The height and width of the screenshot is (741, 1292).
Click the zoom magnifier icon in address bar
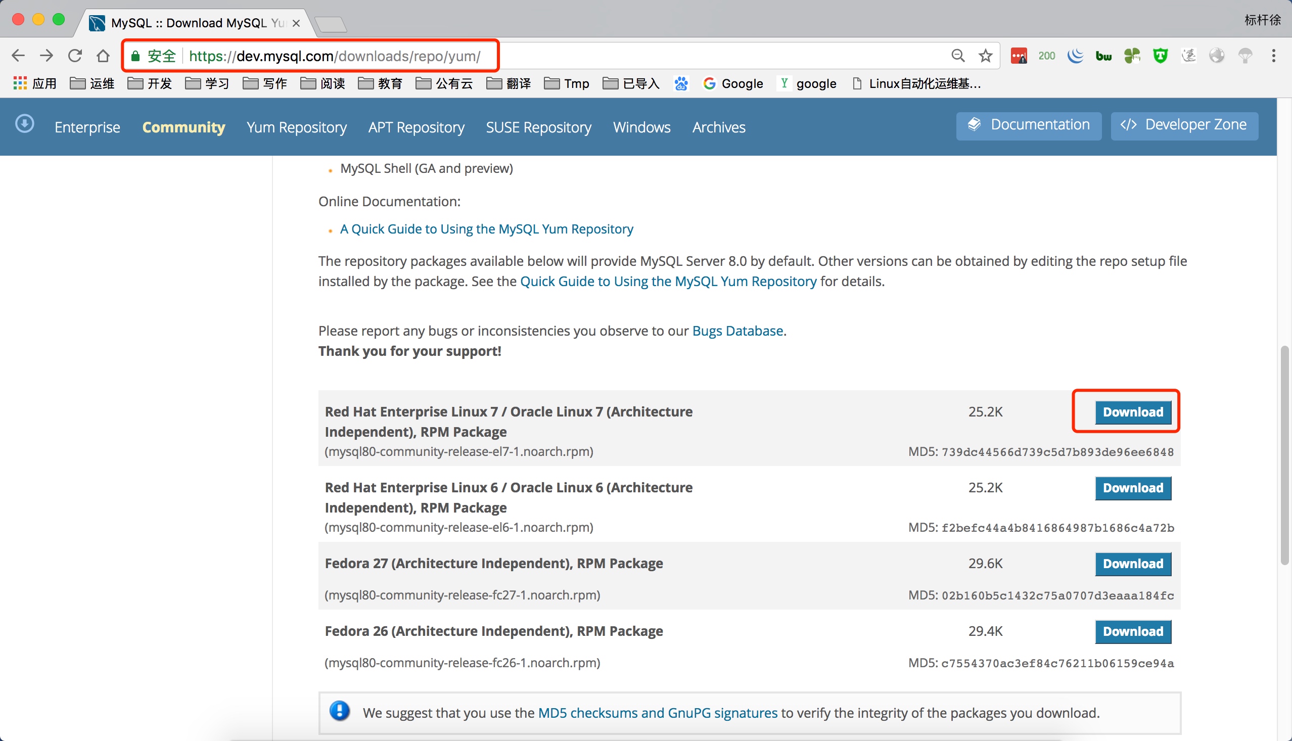click(958, 56)
